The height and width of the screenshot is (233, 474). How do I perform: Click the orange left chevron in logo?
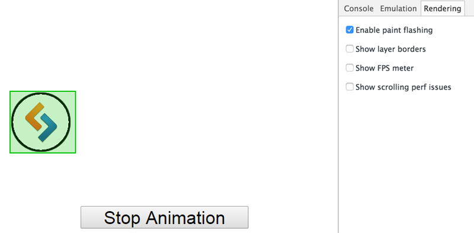(x=34, y=116)
